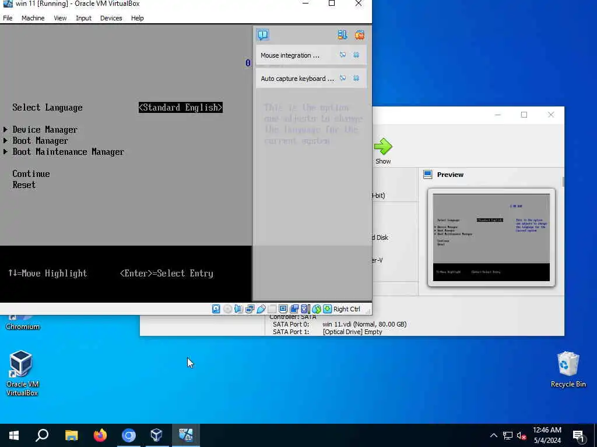Click the taskbar Search magnifier
This screenshot has height=447, width=597.
pyautogui.click(x=42, y=435)
